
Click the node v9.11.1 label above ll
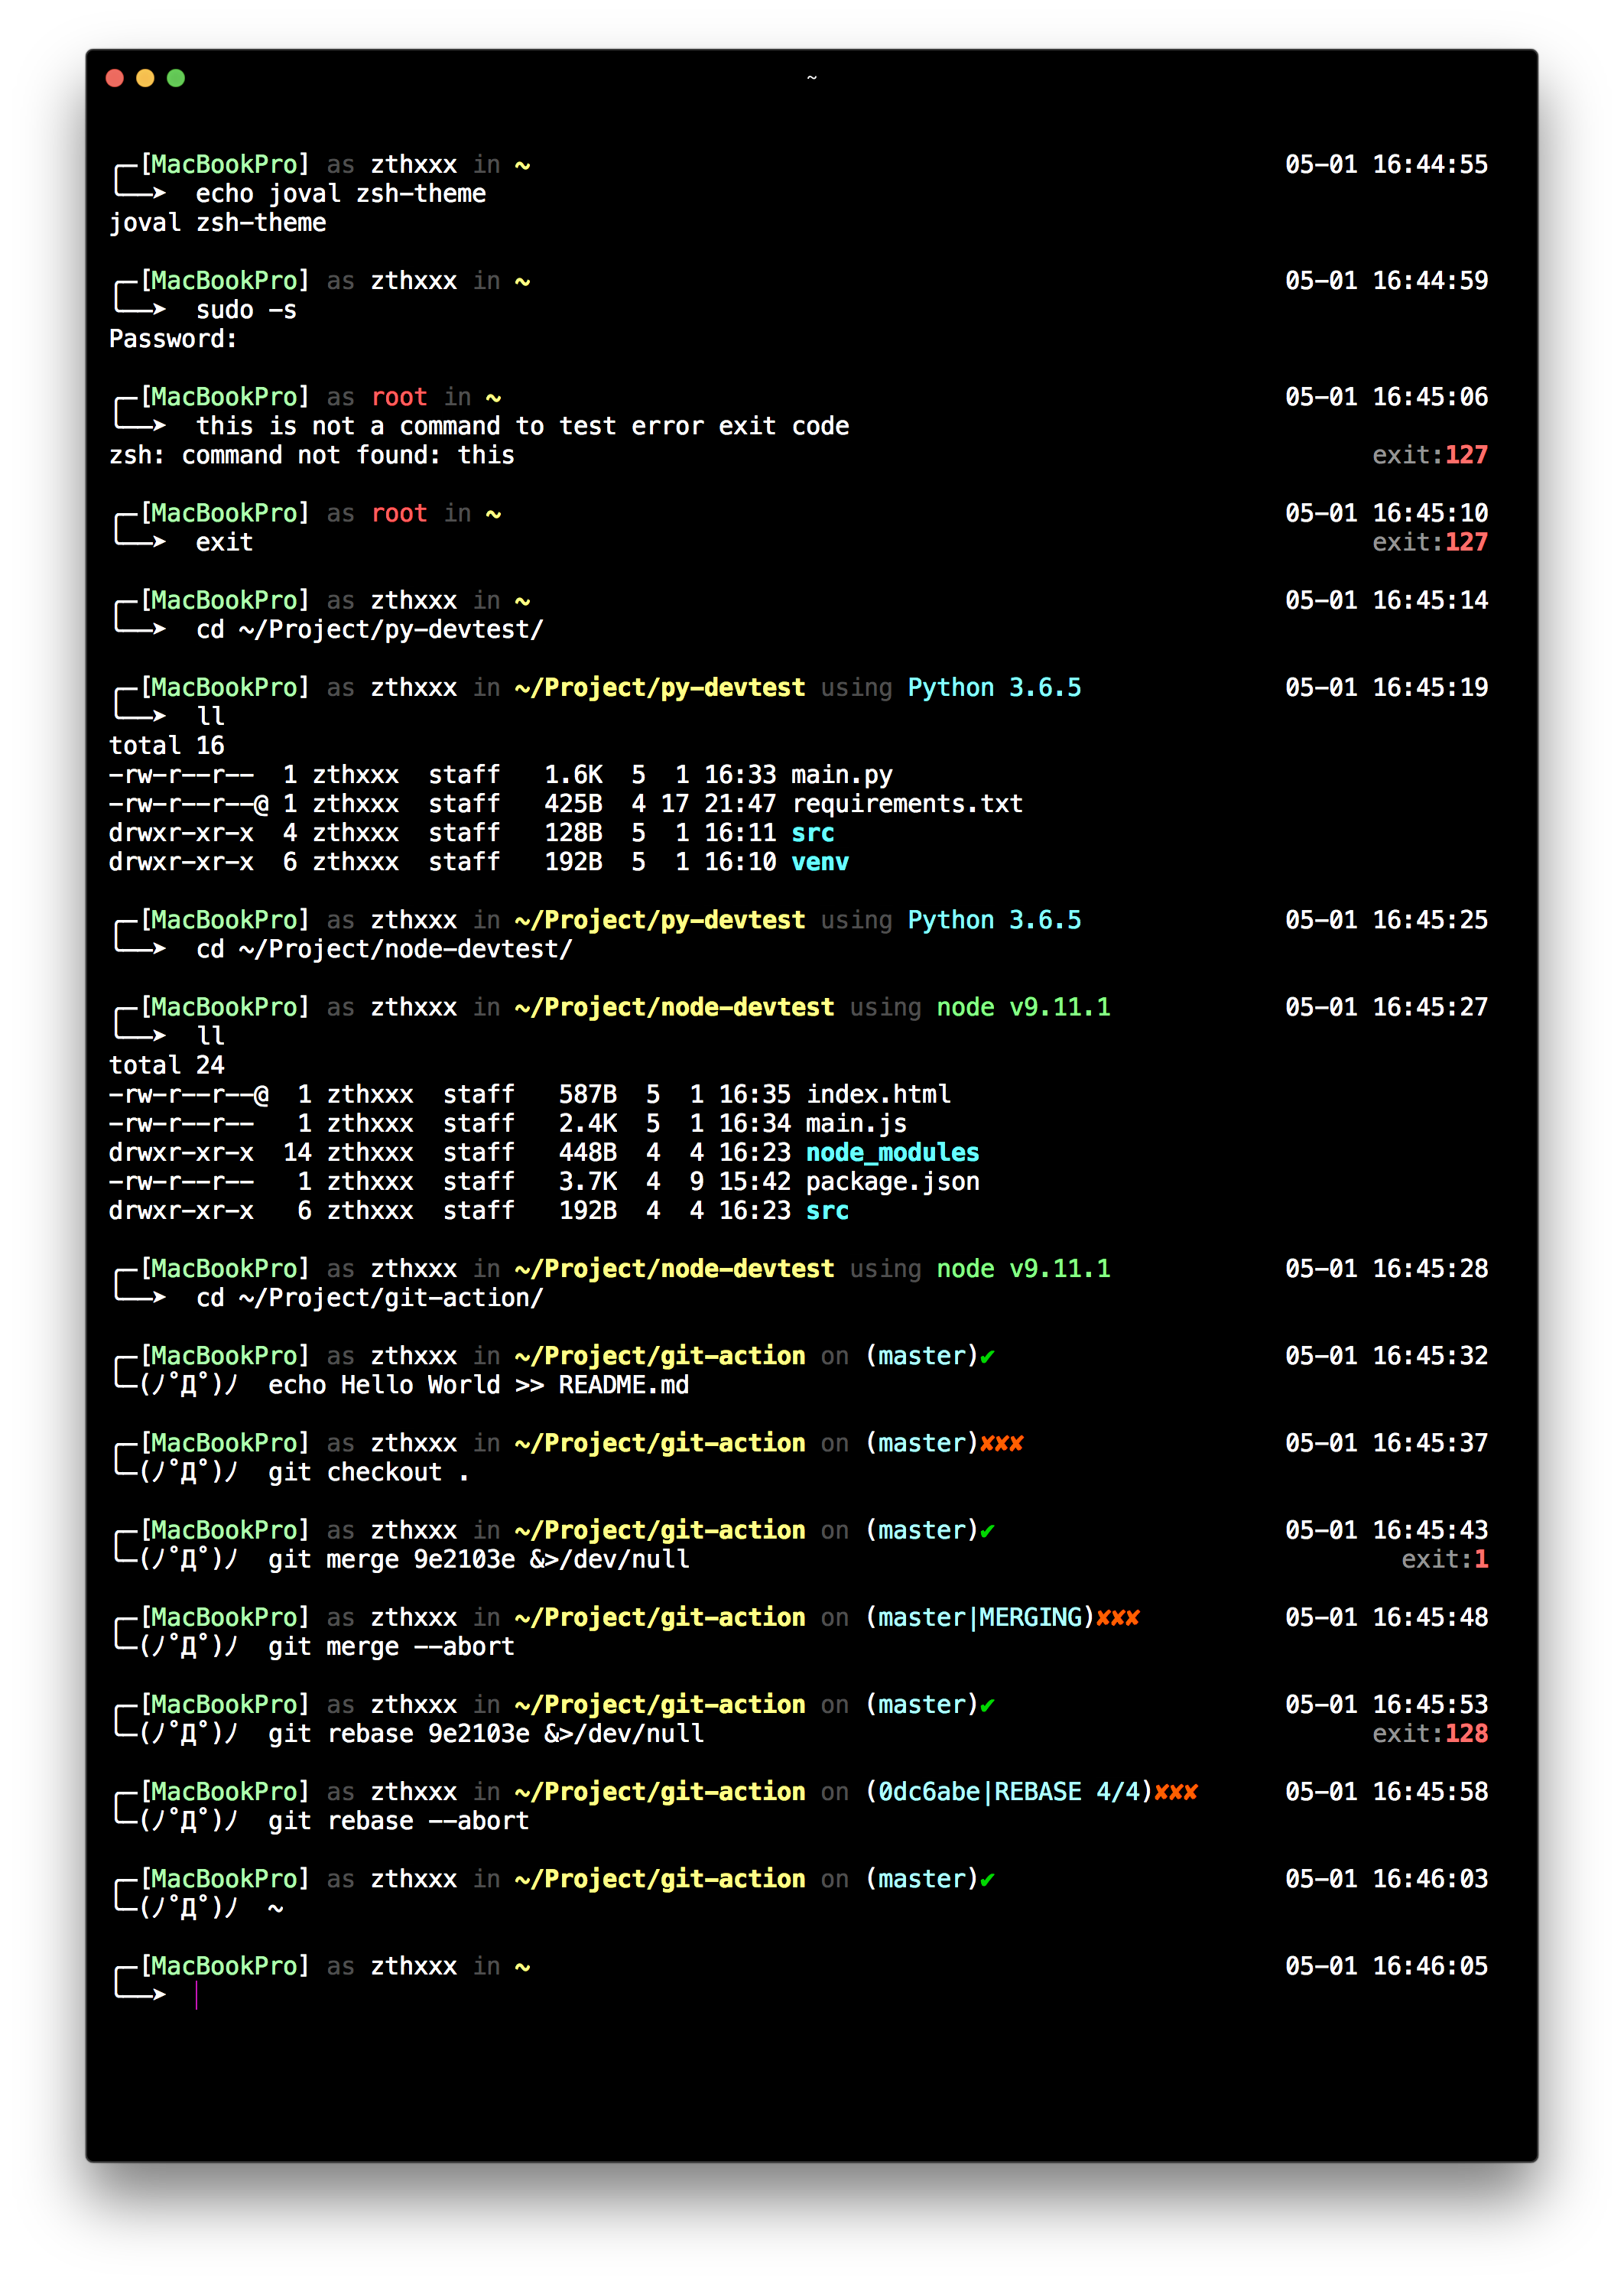point(1023,1007)
